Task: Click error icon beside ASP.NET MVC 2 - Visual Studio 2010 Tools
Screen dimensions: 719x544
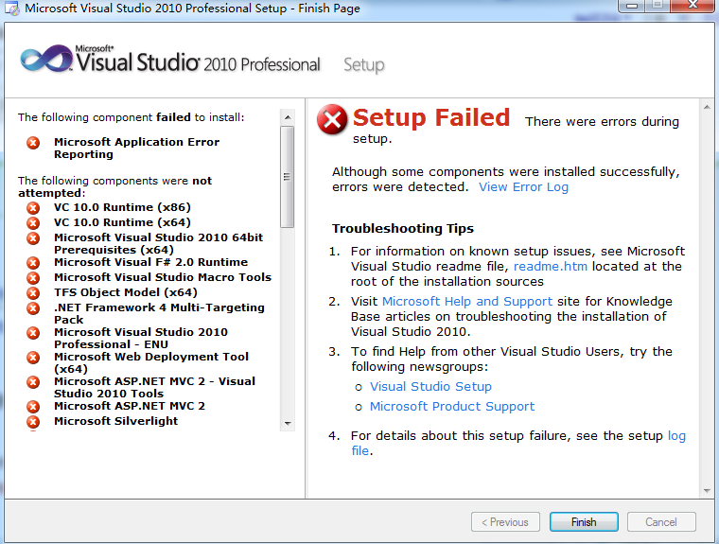Action: coord(33,381)
